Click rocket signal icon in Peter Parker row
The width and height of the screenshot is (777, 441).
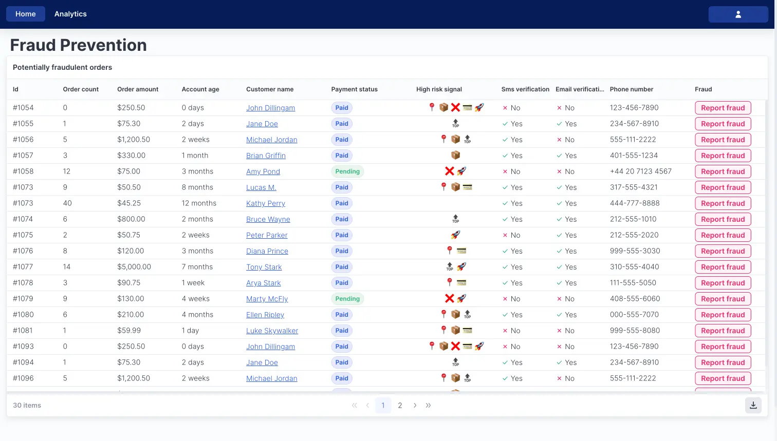click(455, 235)
